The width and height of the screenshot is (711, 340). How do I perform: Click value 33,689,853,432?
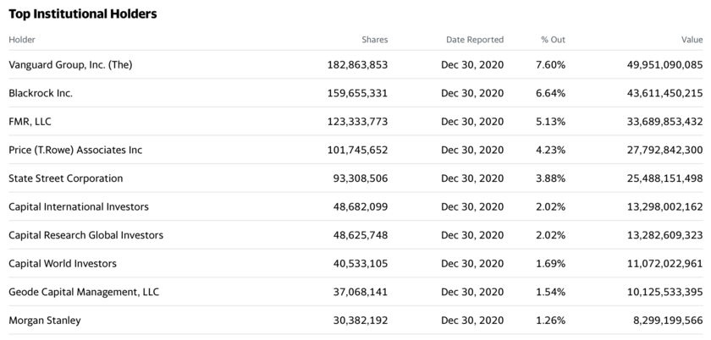(x=664, y=122)
